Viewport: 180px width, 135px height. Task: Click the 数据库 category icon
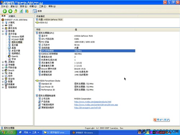tap(6, 85)
